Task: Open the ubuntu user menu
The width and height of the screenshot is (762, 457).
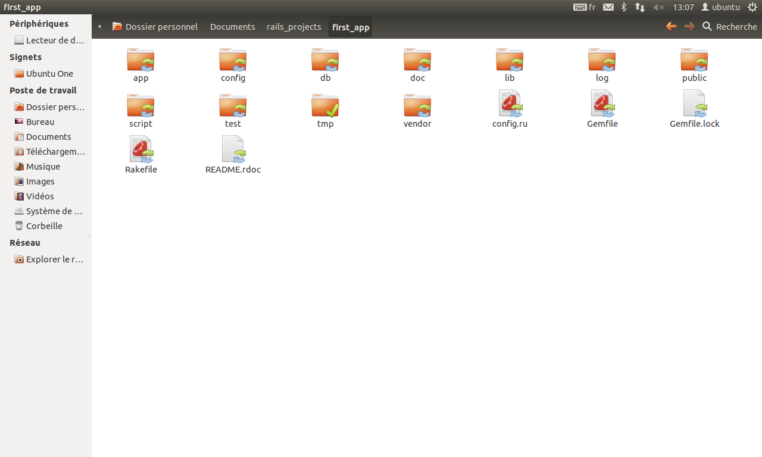Action: [x=720, y=7]
